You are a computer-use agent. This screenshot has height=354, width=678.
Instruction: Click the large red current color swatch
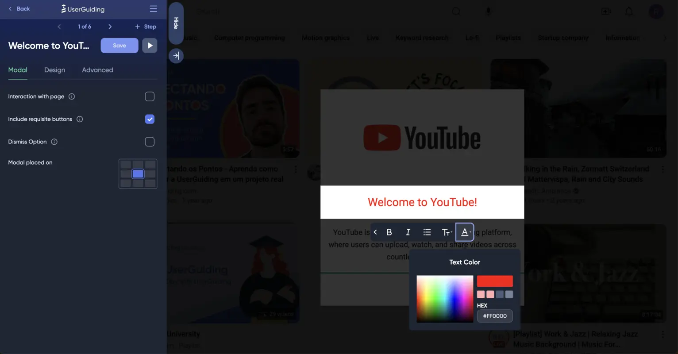[x=495, y=281]
